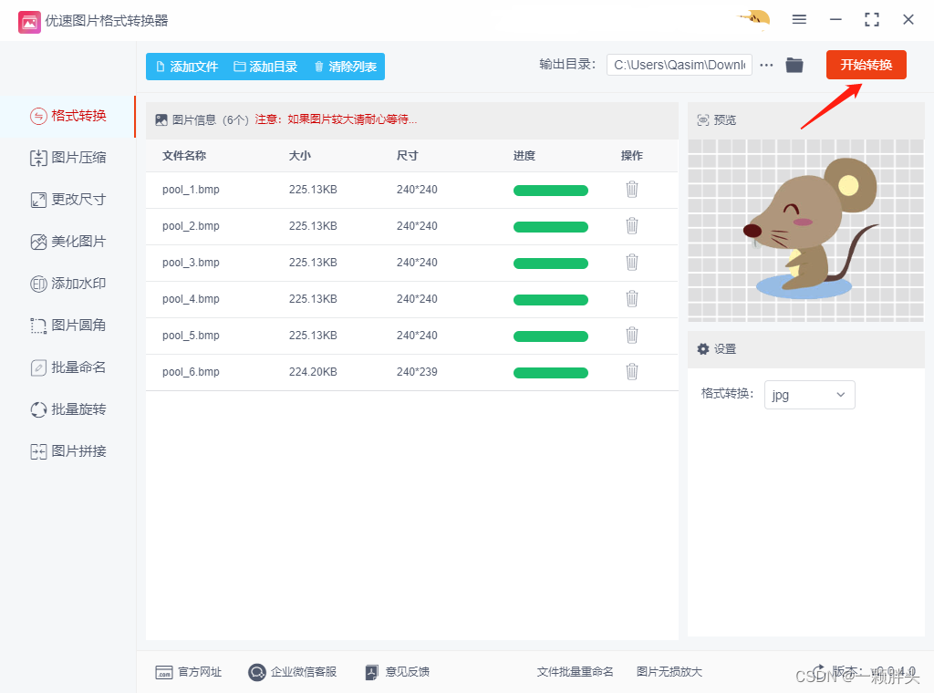
Task: Open the jpg format conversion dropdown
Action: [809, 394]
